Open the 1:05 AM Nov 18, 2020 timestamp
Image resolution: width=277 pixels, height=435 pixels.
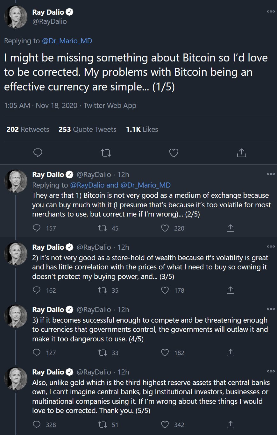point(41,105)
